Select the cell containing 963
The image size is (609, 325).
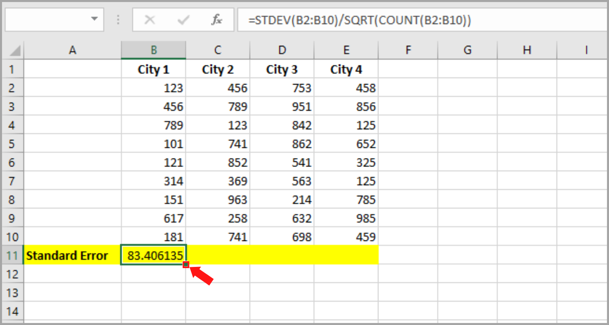point(218,199)
